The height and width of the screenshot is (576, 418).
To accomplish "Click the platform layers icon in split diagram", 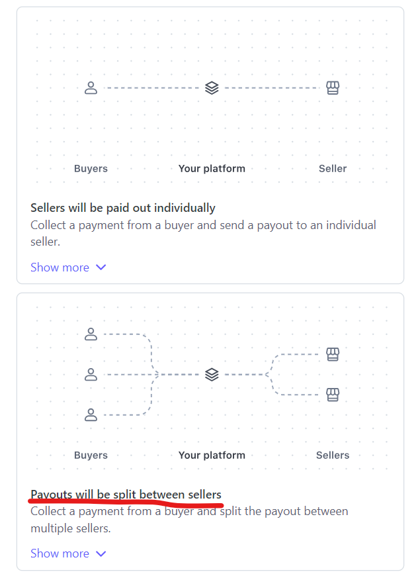I will [x=212, y=375].
